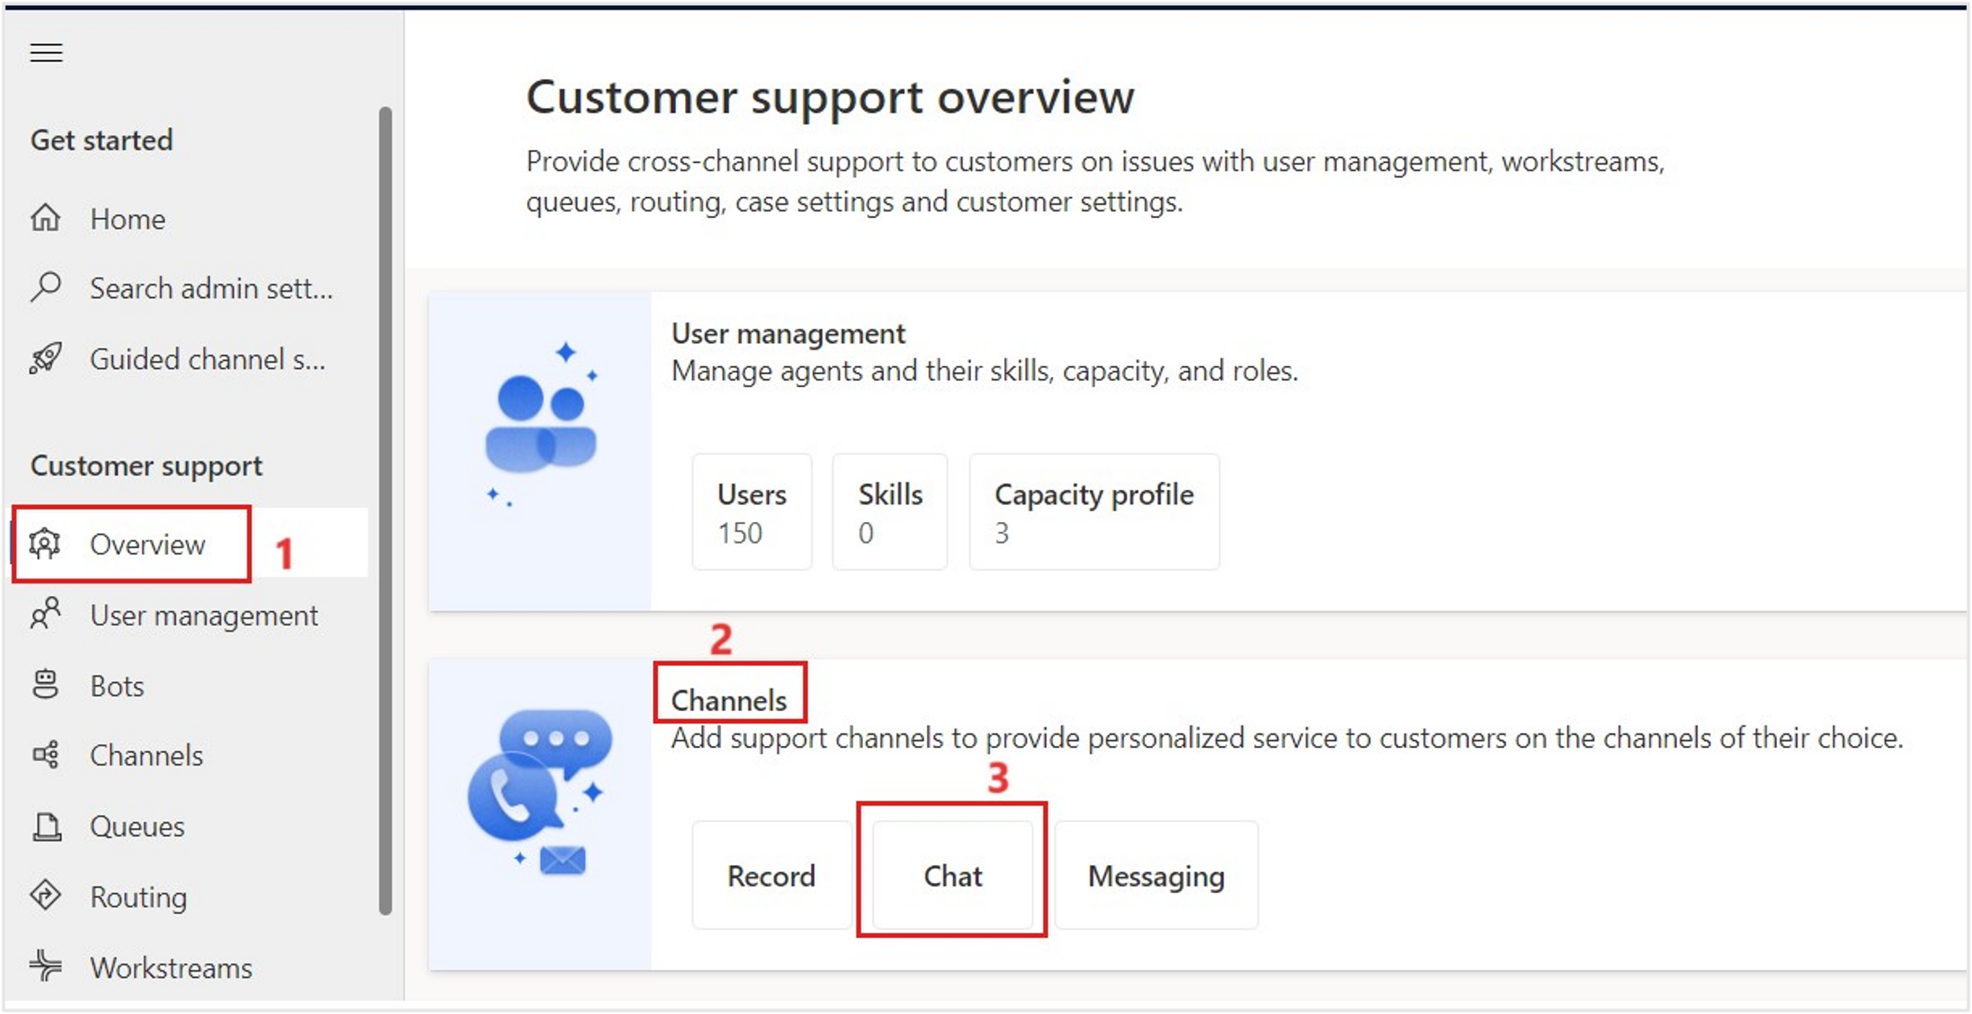Click the 'Channels' card heading

tap(729, 700)
